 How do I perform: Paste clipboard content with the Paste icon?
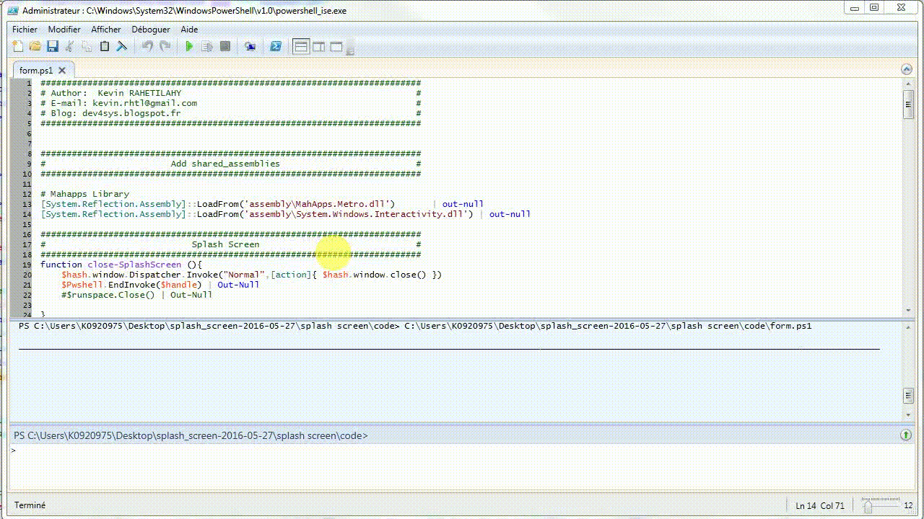[104, 45]
